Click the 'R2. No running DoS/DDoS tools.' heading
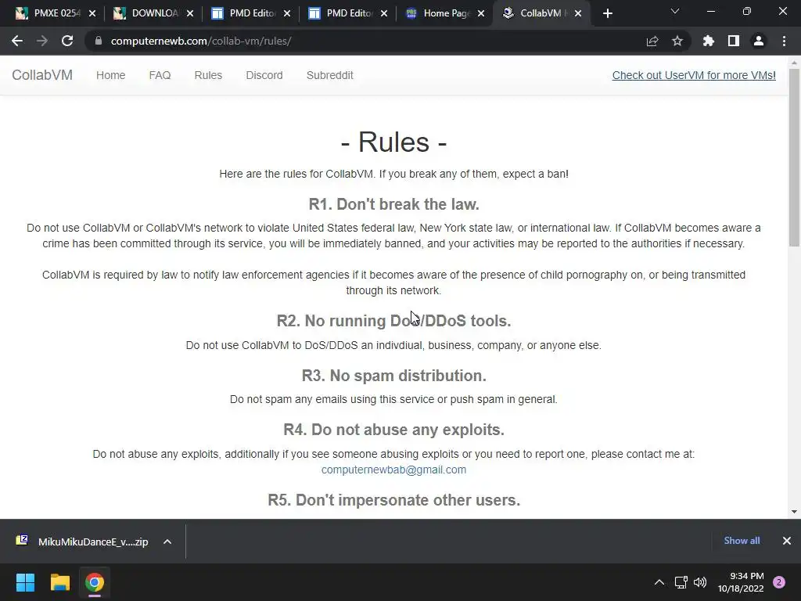The height and width of the screenshot is (601, 801). 394,321
